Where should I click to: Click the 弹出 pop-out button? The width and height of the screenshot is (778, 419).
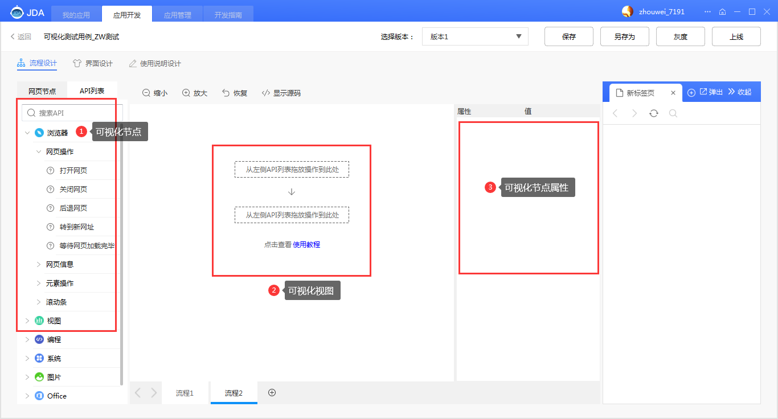coord(711,92)
